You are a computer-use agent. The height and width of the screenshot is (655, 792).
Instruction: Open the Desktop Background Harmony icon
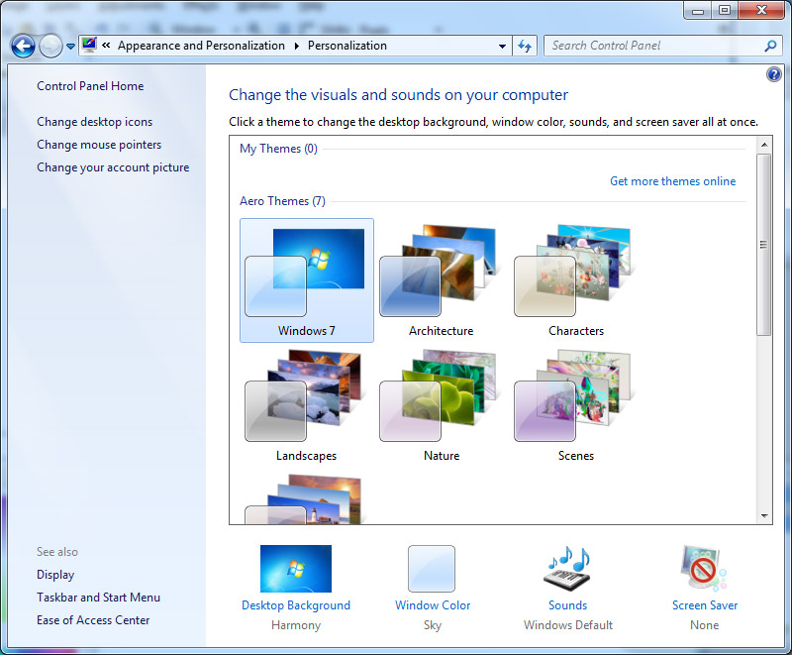click(295, 569)
